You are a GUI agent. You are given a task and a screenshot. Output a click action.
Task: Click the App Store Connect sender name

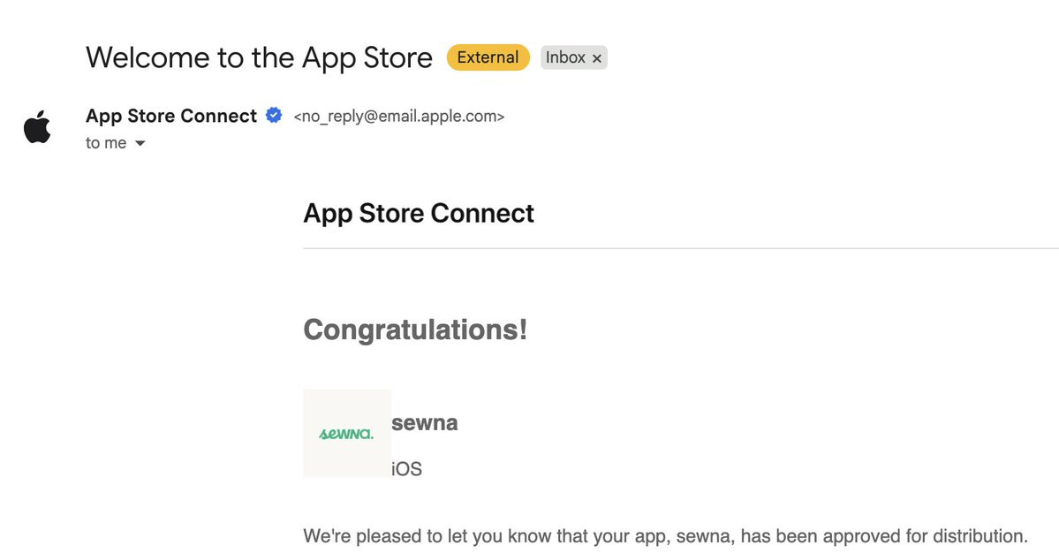[171, 116]
